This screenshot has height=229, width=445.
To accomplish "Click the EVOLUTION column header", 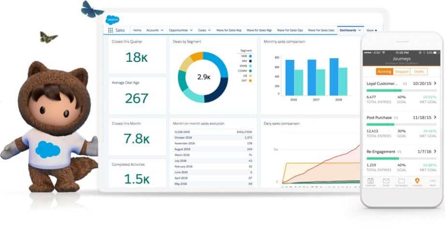I will (x=244, y=132).
